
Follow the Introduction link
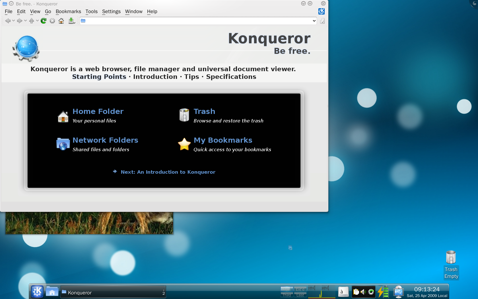pos(155,77)
